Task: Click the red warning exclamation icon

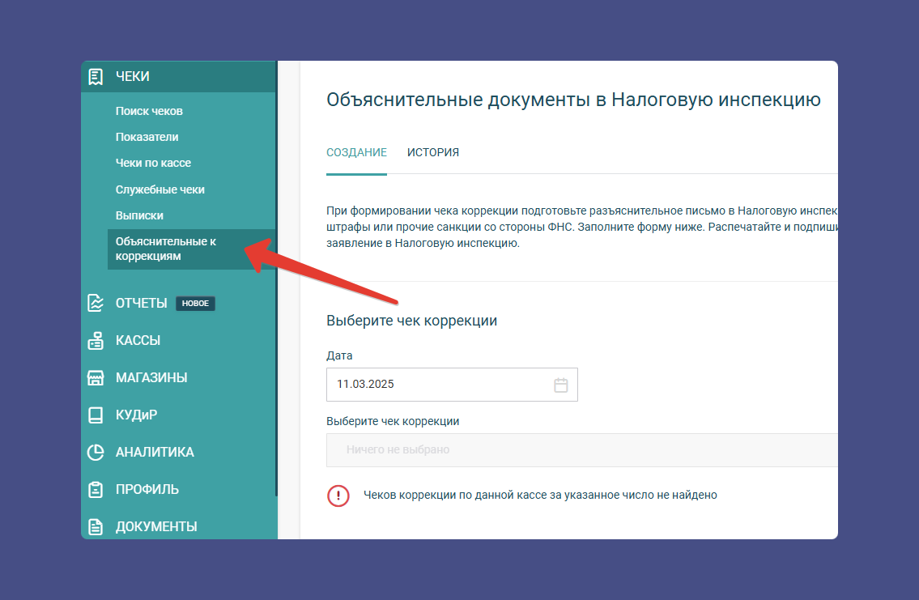Action: tap(338, 496)
